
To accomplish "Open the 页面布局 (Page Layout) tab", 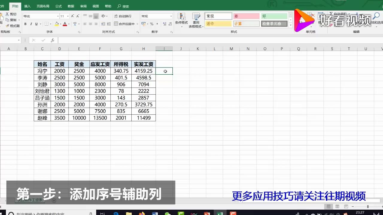I will coord(43,6).
